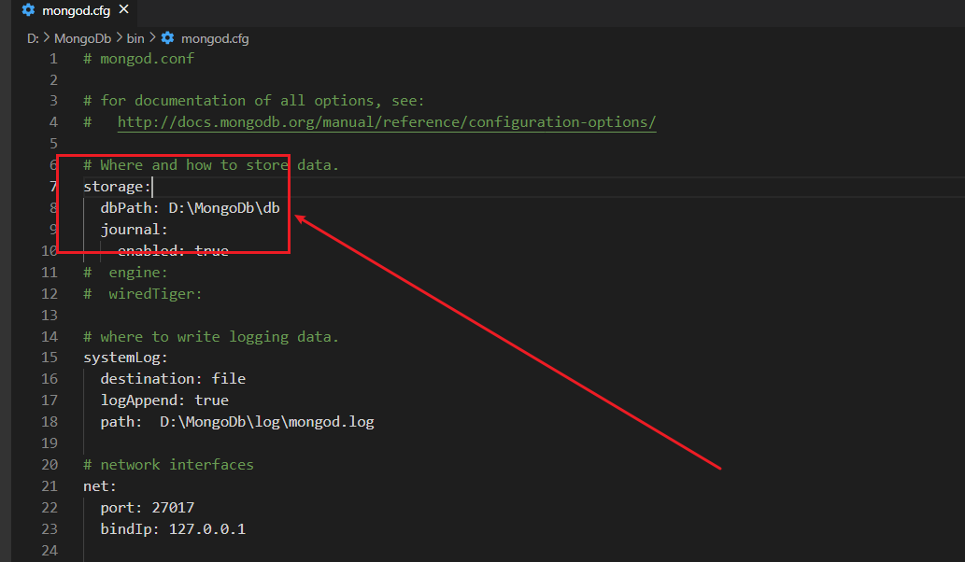Click the 'storage:' key

pyautogui.click(x=117, y=187)
